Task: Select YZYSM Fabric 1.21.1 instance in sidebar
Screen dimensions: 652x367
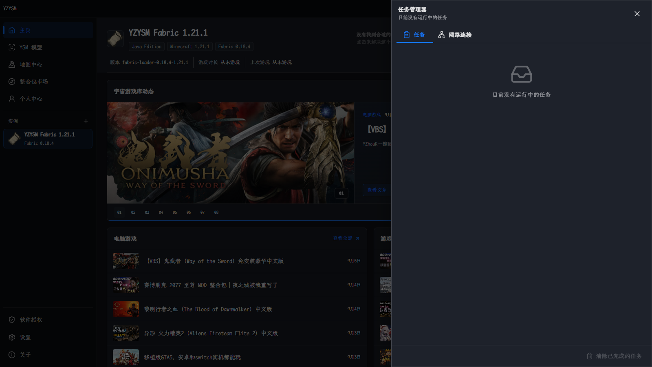Action: (48, 139)
